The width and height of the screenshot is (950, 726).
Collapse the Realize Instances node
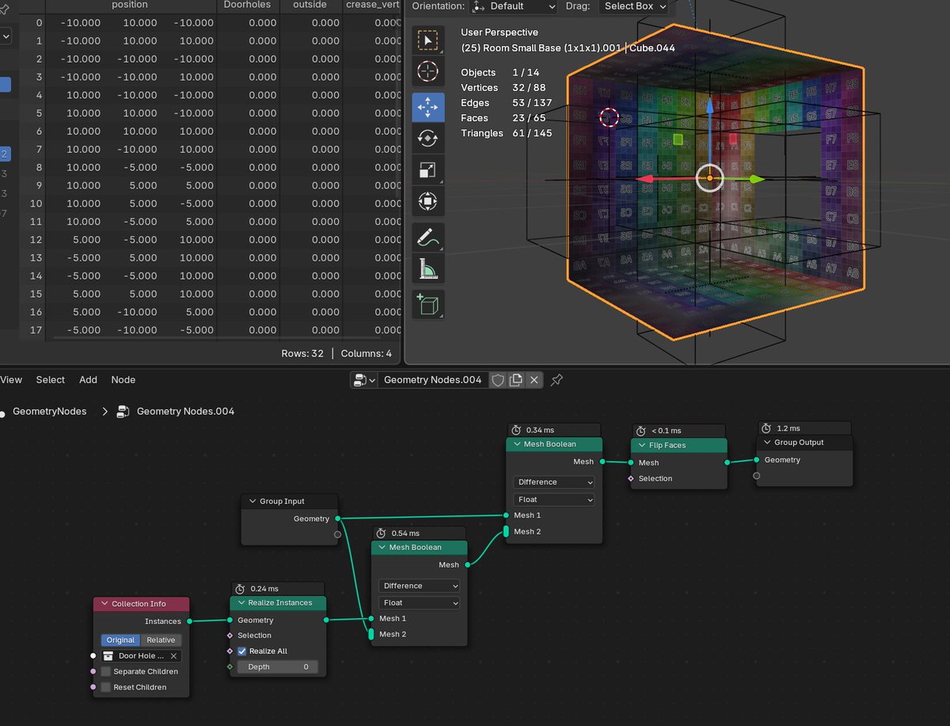tap(241, 602)
